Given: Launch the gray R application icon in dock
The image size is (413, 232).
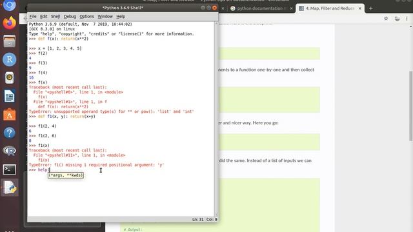Looking at the screenshot, I should [x=10, y=151].
